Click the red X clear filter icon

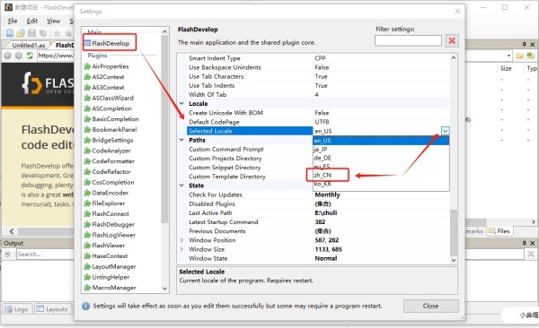tap(452, 41)
